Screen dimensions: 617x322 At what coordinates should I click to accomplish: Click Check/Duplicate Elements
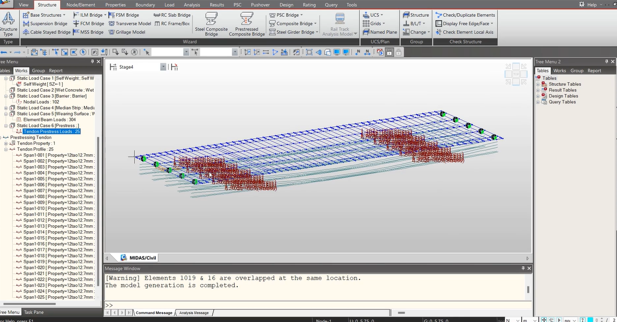(465, 15)
